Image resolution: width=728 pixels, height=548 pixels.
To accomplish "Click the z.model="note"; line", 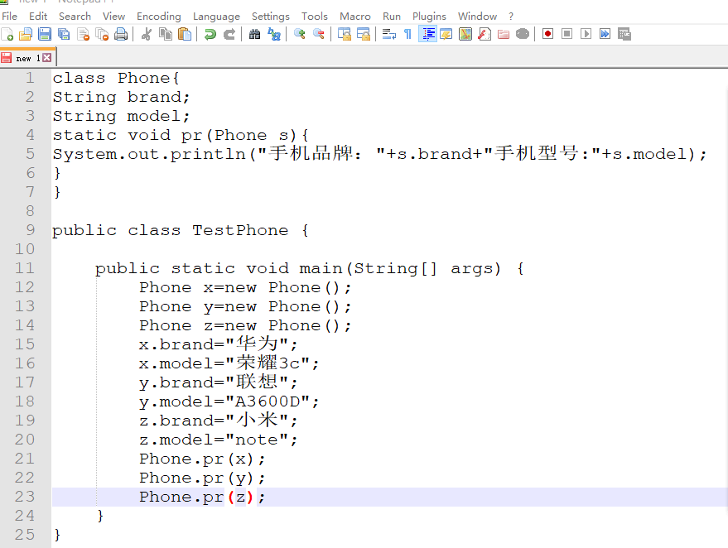I will coord(218,439).
